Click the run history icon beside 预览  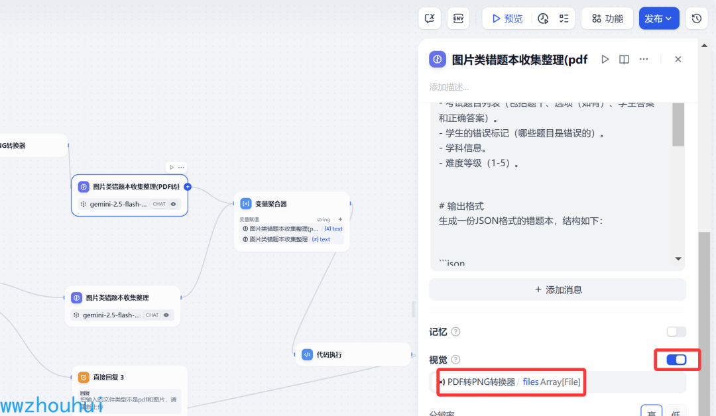coord(543,19)
